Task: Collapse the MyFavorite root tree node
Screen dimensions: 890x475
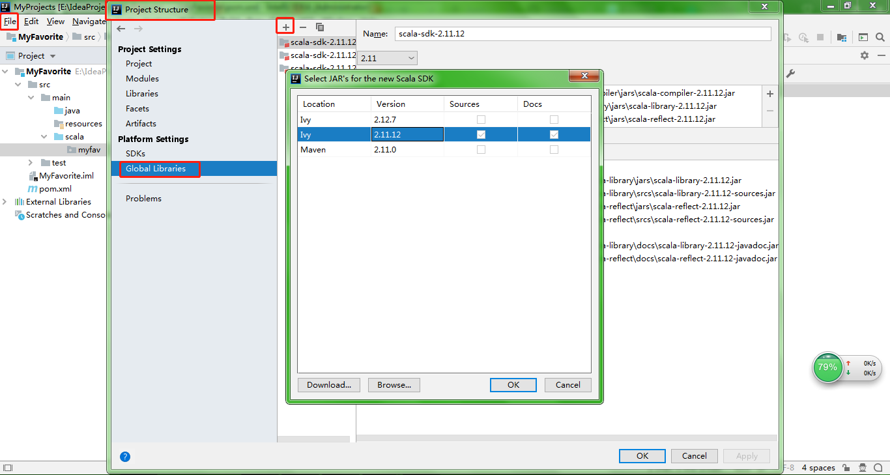Action: tap(5, 72)
